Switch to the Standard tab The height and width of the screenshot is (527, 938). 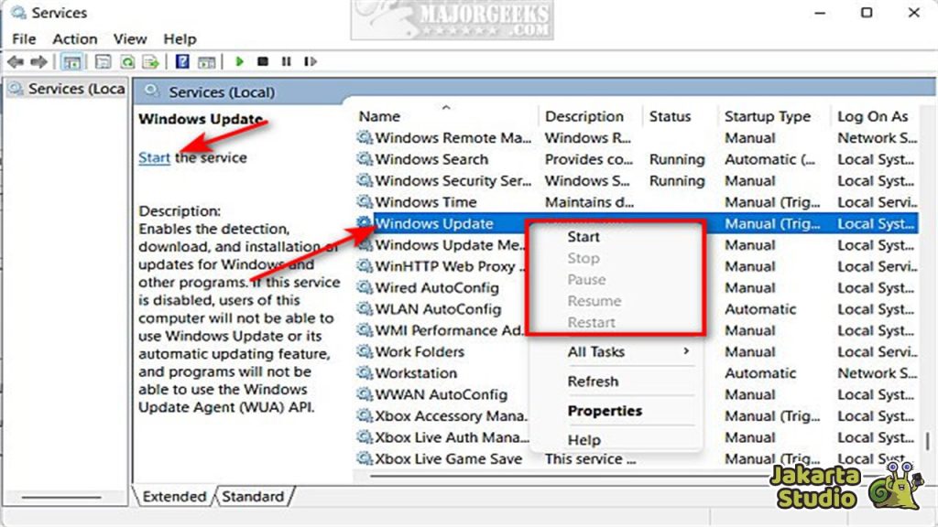pos(253,497)
